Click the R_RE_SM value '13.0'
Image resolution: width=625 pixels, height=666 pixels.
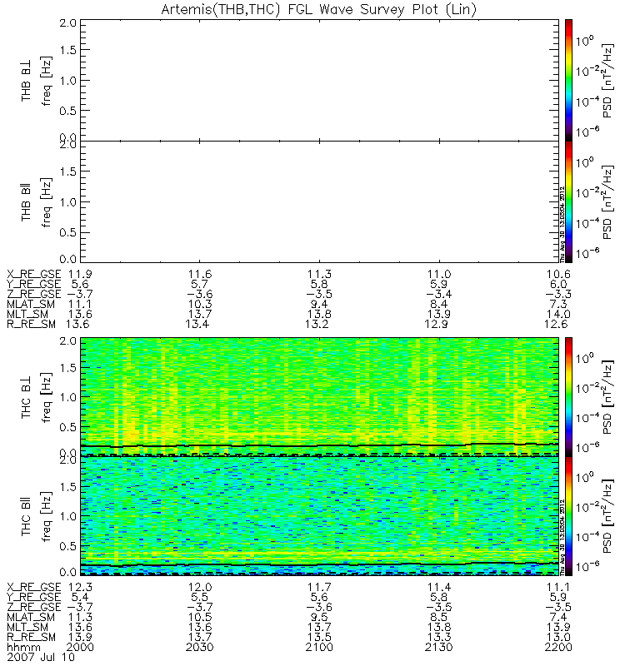(x=558, y=637)
